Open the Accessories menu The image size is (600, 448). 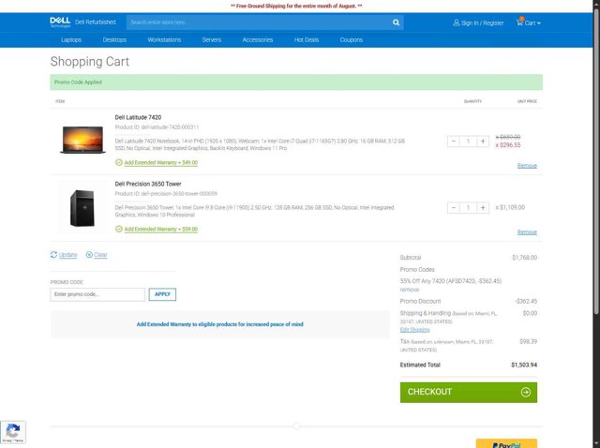[x=258, y=39]
